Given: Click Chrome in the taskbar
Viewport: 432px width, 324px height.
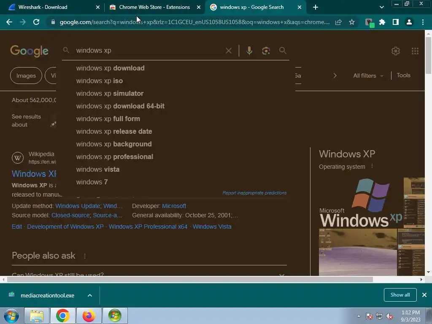Looking at the screenshot, I should click(62, 316).
